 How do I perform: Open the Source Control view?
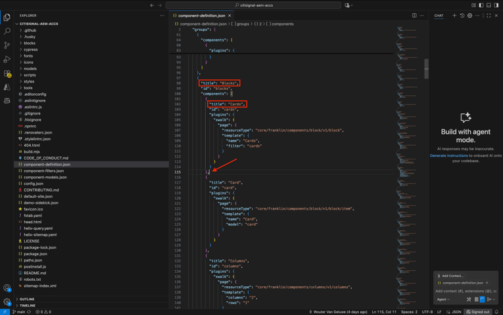click(x=7, y=46)
